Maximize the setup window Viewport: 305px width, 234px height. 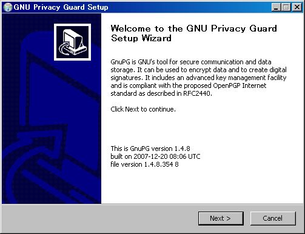(x=286, y=7)
